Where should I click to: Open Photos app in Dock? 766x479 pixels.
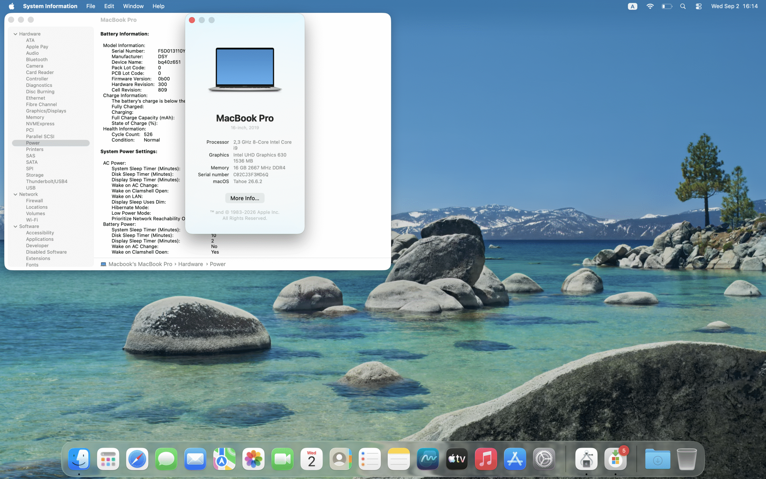(x=253, y=458)
